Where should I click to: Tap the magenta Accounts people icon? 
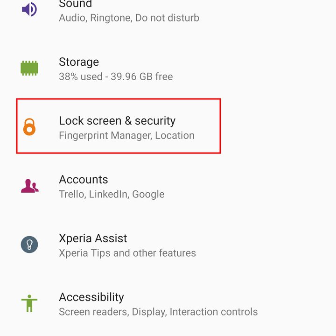29,186
